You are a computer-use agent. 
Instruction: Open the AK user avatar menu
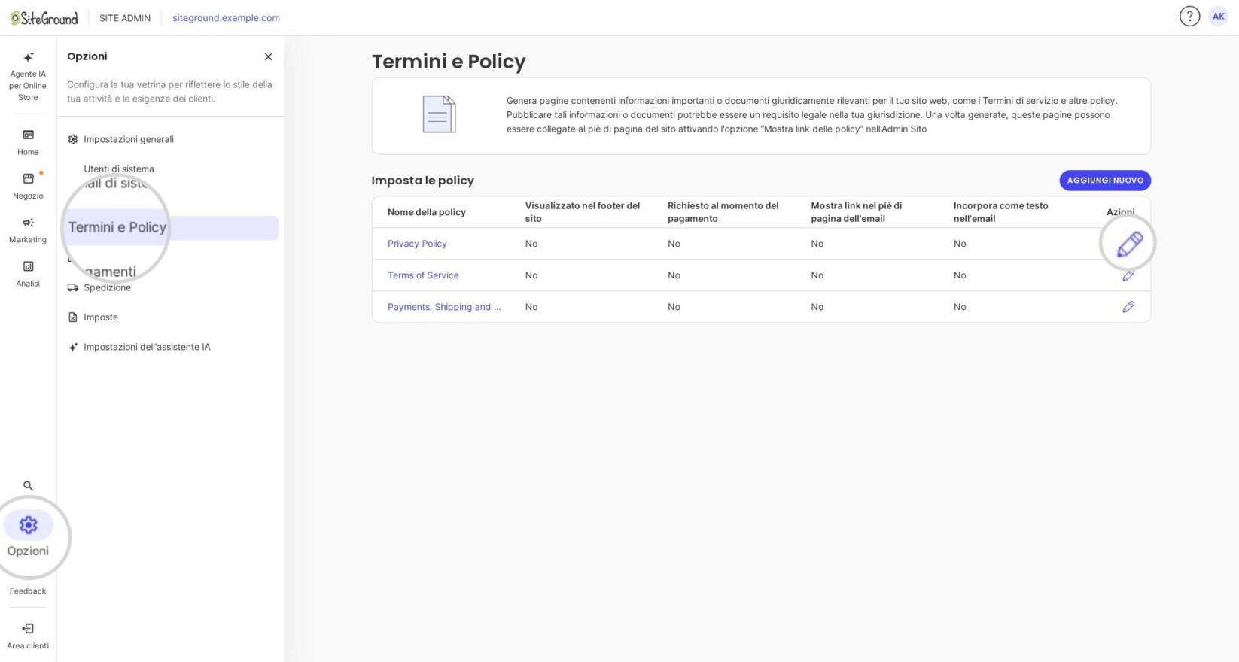(1218, 17)
